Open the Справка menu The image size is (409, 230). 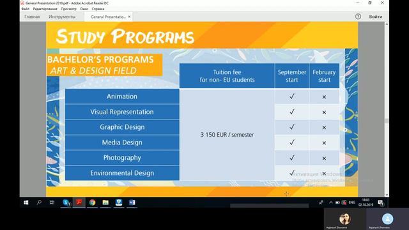tap(98, 9)
